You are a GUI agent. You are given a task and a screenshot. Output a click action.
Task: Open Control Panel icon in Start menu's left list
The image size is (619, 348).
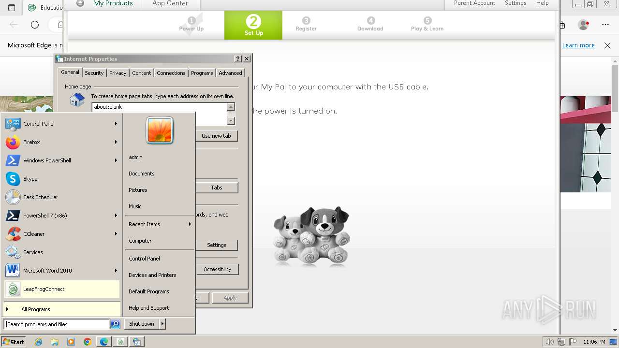point(13,124)
